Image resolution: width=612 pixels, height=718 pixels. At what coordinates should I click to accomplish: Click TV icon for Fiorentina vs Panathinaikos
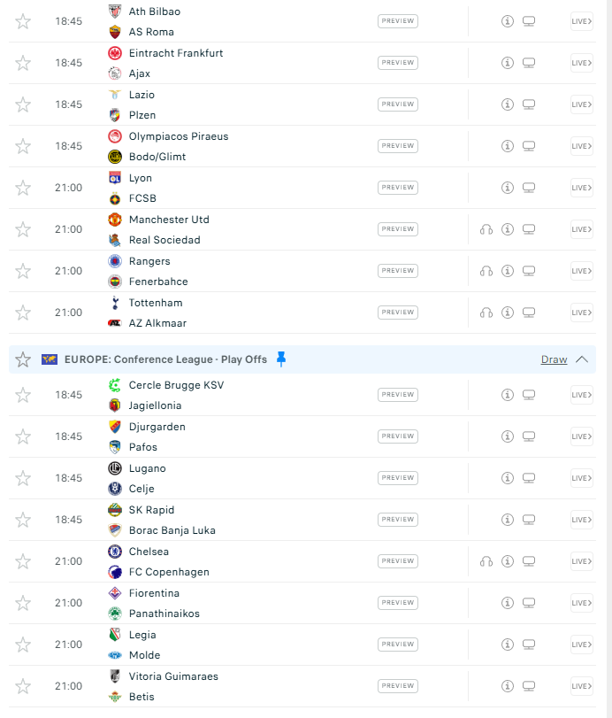click(529, 603)
